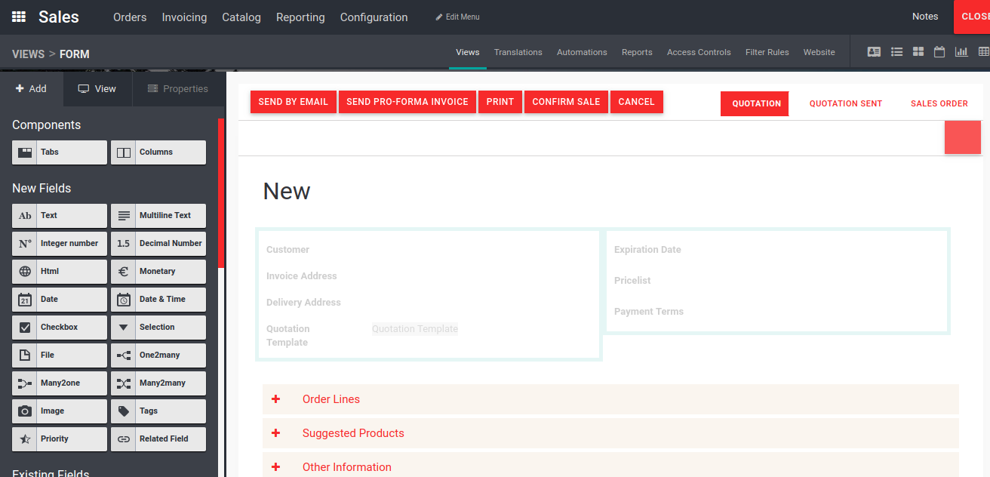990x477 pixels.
Task: Open the Catalog menu
Action: pyautogui.click(x=241, y=17)
